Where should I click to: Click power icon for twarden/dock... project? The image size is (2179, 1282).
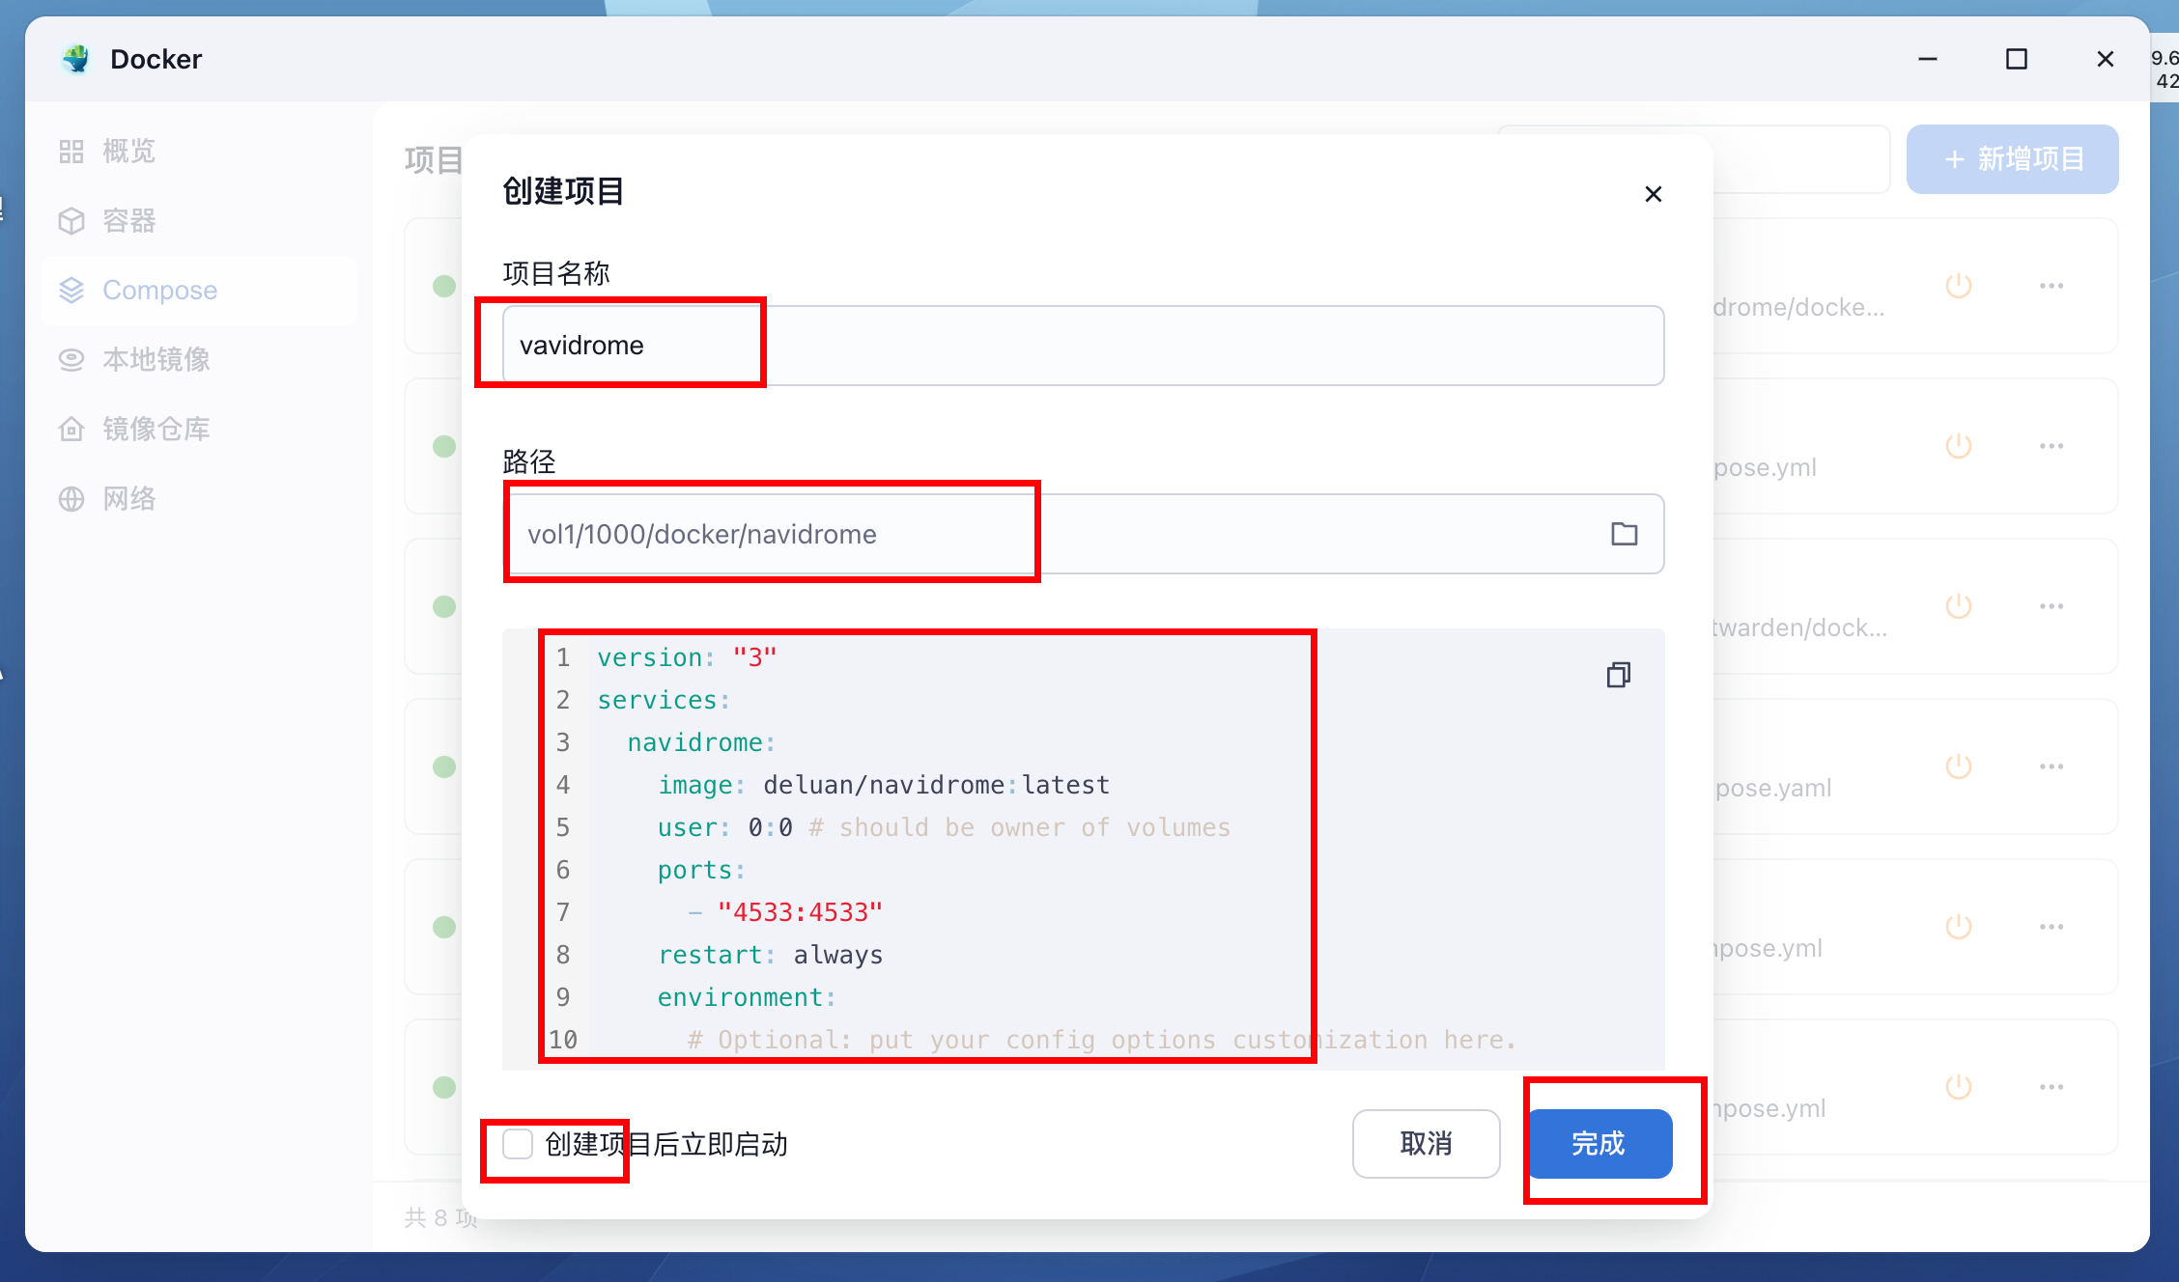pos(1958,606)
